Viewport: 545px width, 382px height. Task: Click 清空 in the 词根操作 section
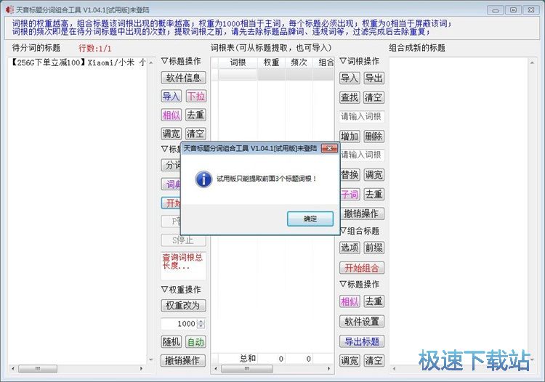pyautogui.click(x=374, y=97)
